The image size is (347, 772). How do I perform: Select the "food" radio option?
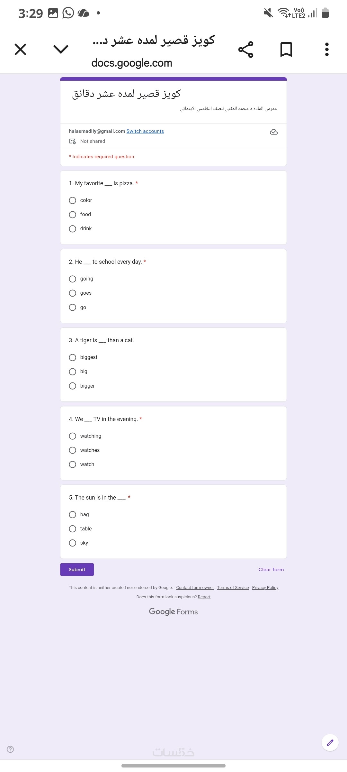tap(73, 215)
